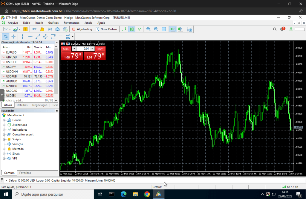
Task: Toggle the Market Watch dollar icon
Action: [x=25, y=29]
